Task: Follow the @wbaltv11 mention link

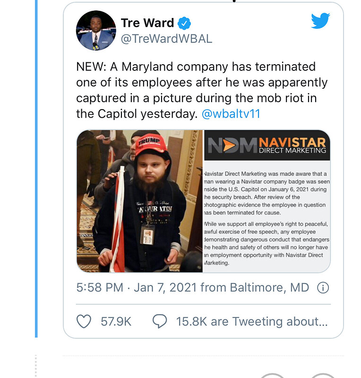Action: click(231, 114)
